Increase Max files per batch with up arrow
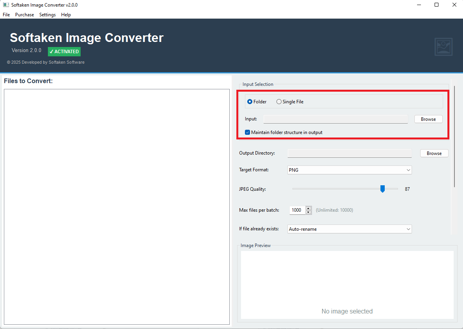The height and width of the screenshot is (329, 463). click(308, 208)
